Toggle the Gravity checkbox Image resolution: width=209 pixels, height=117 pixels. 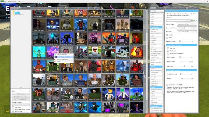[167, 35]
